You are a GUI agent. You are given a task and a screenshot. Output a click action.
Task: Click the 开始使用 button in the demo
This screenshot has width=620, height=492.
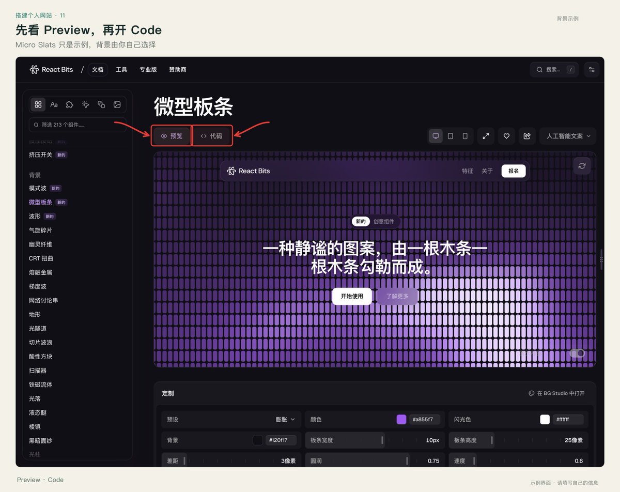click(x=352, y=296)
